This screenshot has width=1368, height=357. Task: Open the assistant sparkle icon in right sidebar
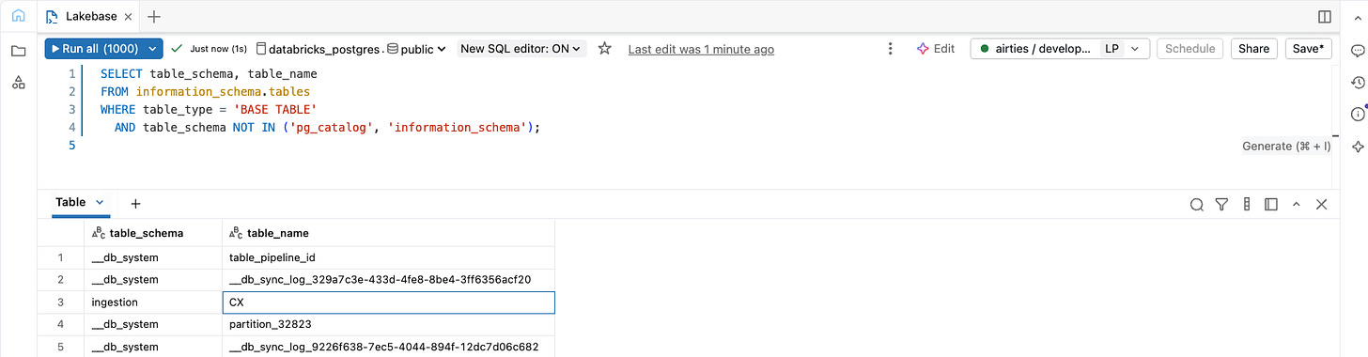pos(1357,147)
